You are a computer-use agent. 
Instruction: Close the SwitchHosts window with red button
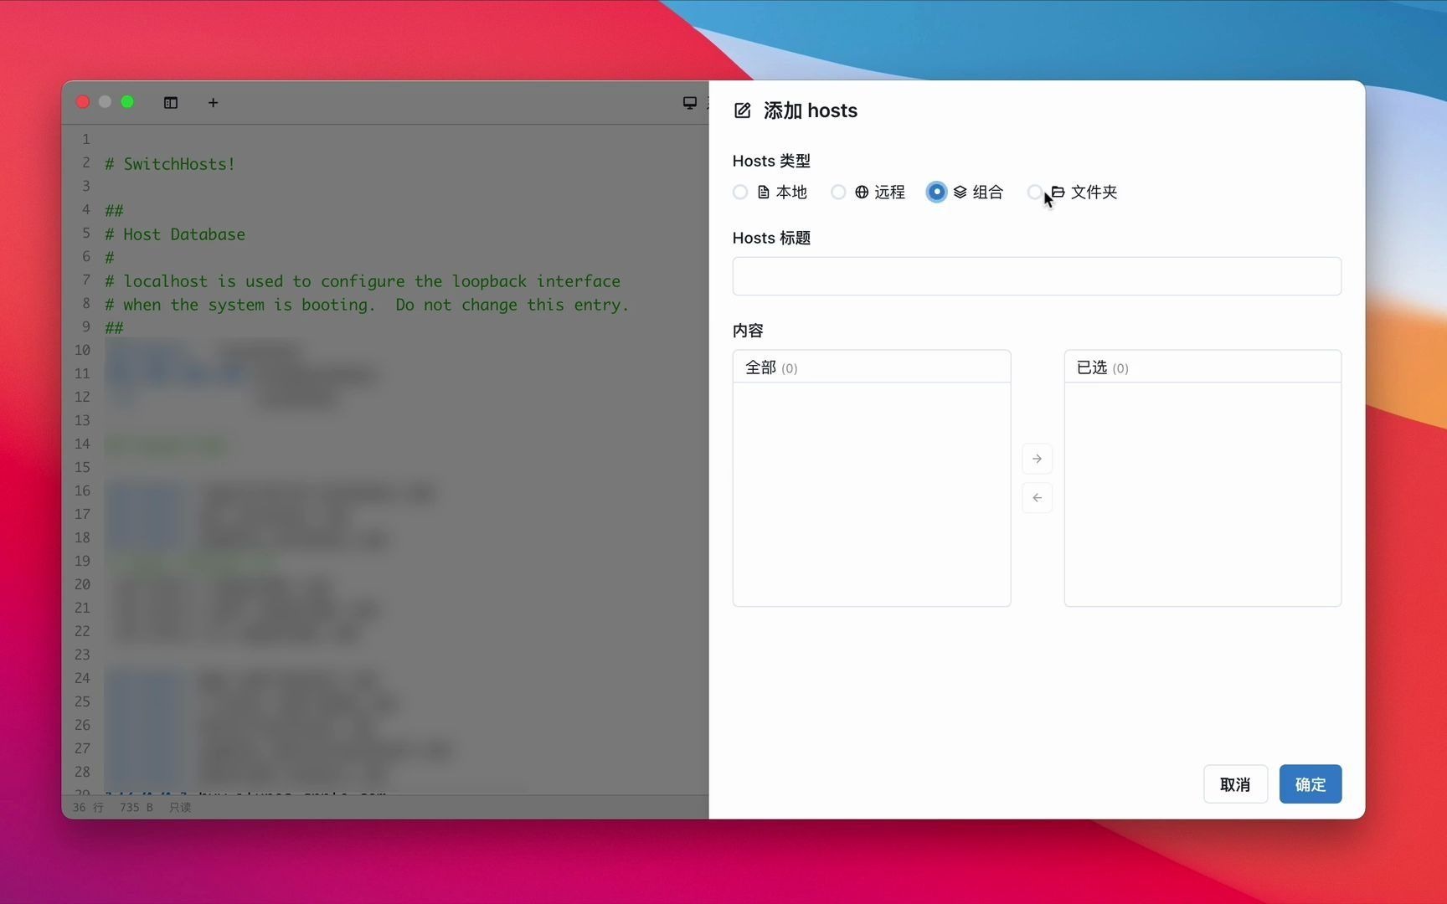coord(83,102)
